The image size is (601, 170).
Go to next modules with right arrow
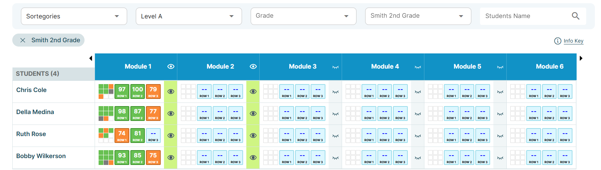coord(581,58)
